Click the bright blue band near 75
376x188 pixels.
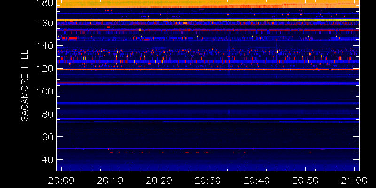[x=208, y=119]
